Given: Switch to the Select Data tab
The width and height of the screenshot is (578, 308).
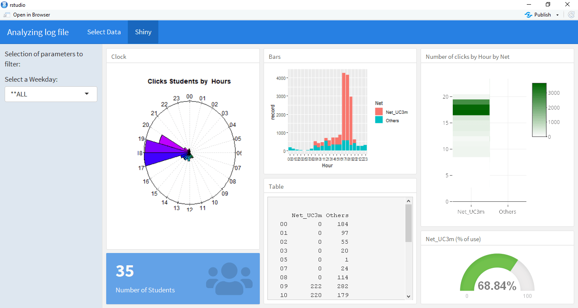Looking at the screenshot, I should (104, 32).
